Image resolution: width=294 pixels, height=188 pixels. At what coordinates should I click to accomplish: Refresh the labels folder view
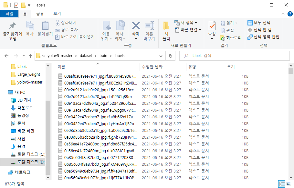[x=171, y=56]
